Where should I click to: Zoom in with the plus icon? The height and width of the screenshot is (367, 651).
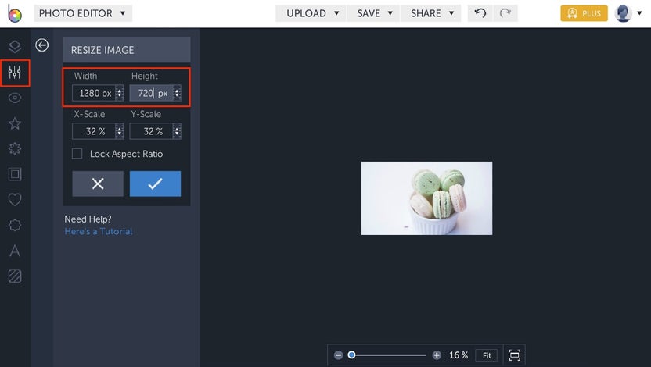(437, 355)
